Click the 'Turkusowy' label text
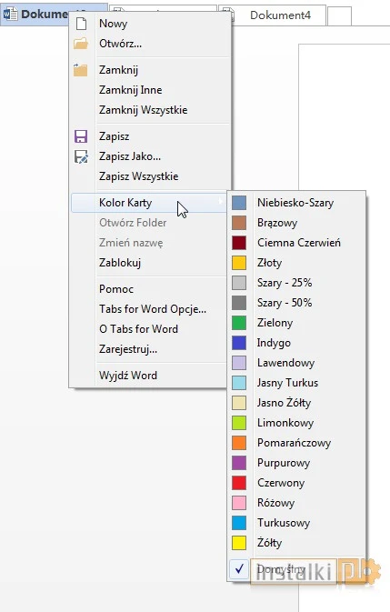 [284, 523]
